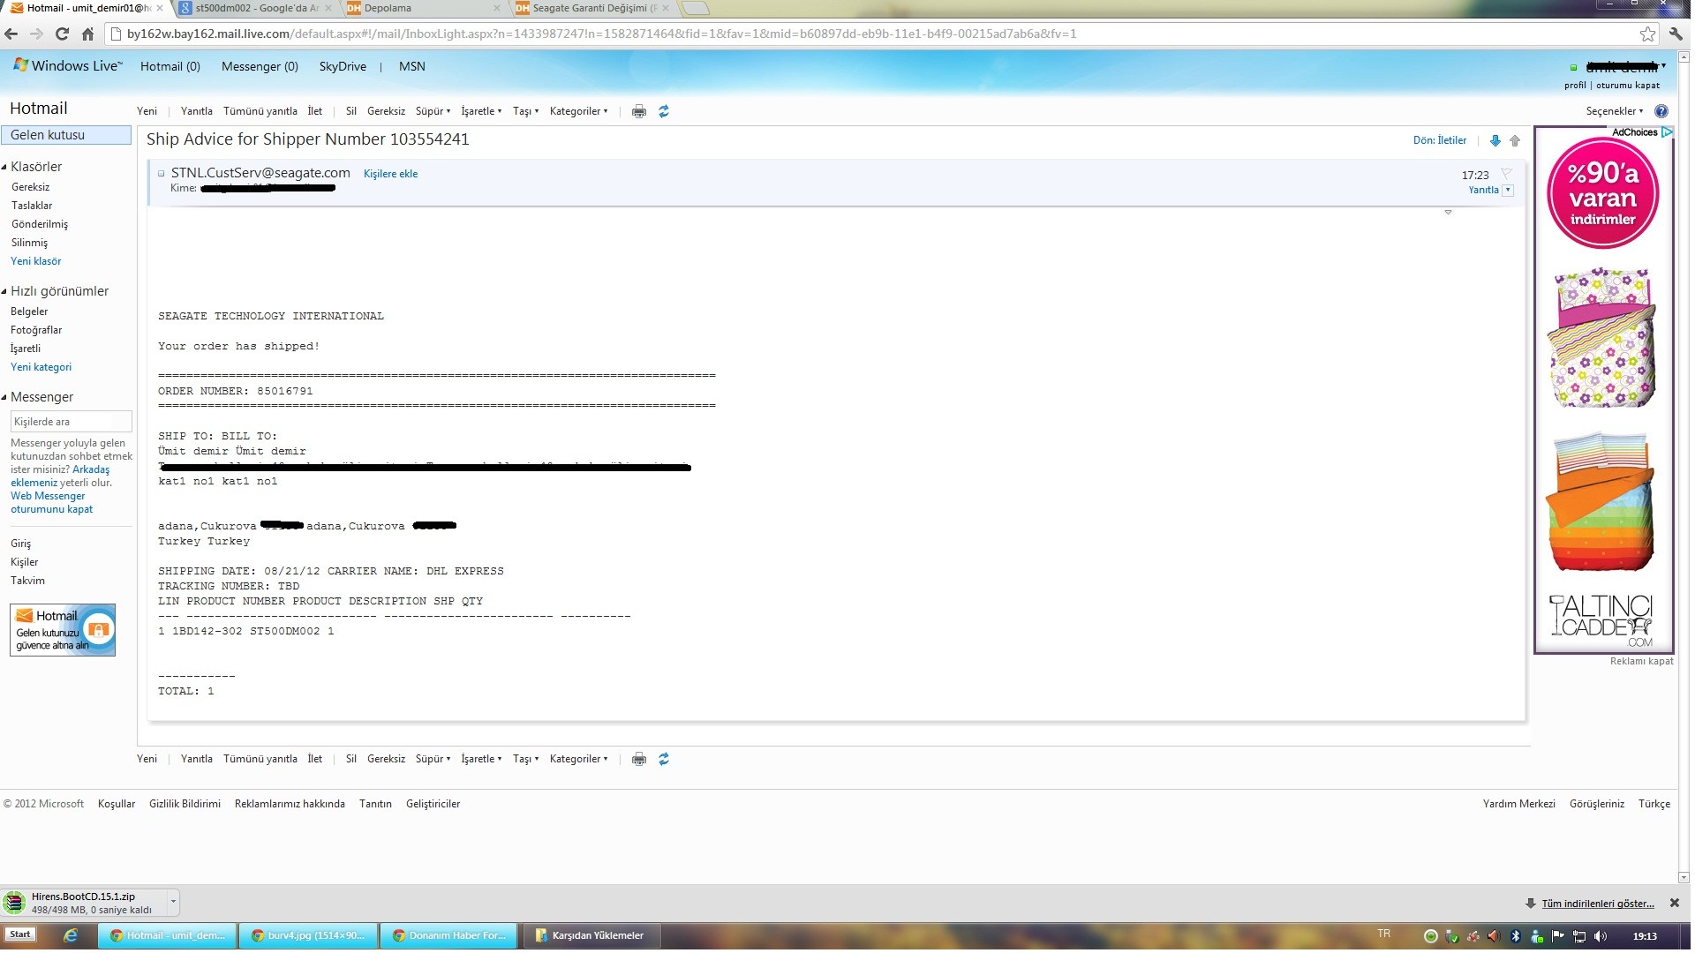The image size is (1695, 953).
Task: Click Sil in top toolbar
Action: click(x=352, y=112)
